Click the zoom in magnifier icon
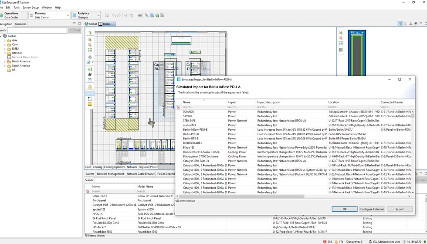 click(90, 39)
